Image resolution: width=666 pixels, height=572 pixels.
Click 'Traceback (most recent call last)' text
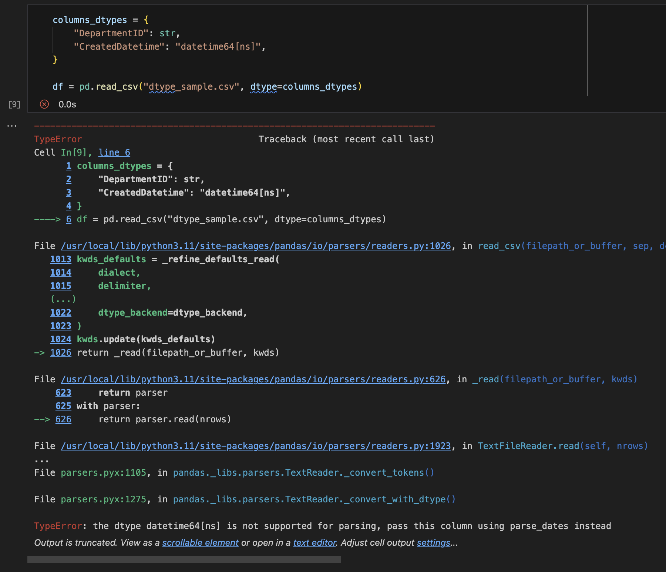[346, 139]
